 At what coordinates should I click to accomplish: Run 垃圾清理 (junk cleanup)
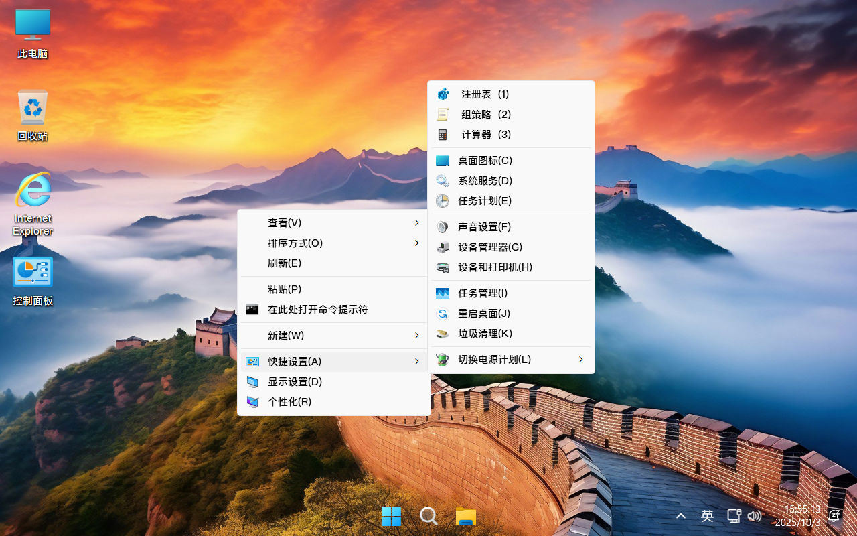(484, 333)
